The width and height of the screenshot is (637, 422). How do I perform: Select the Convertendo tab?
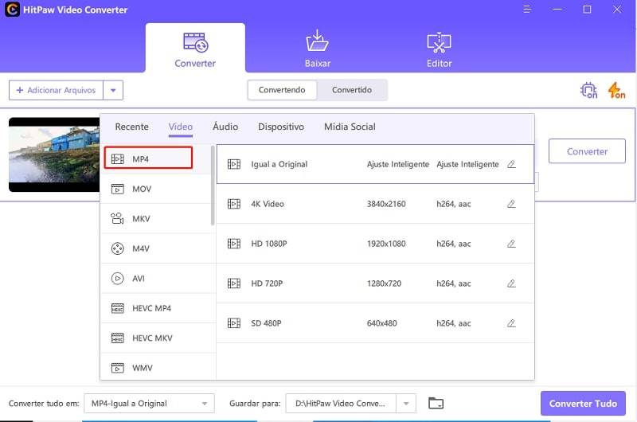pos(282,90)
